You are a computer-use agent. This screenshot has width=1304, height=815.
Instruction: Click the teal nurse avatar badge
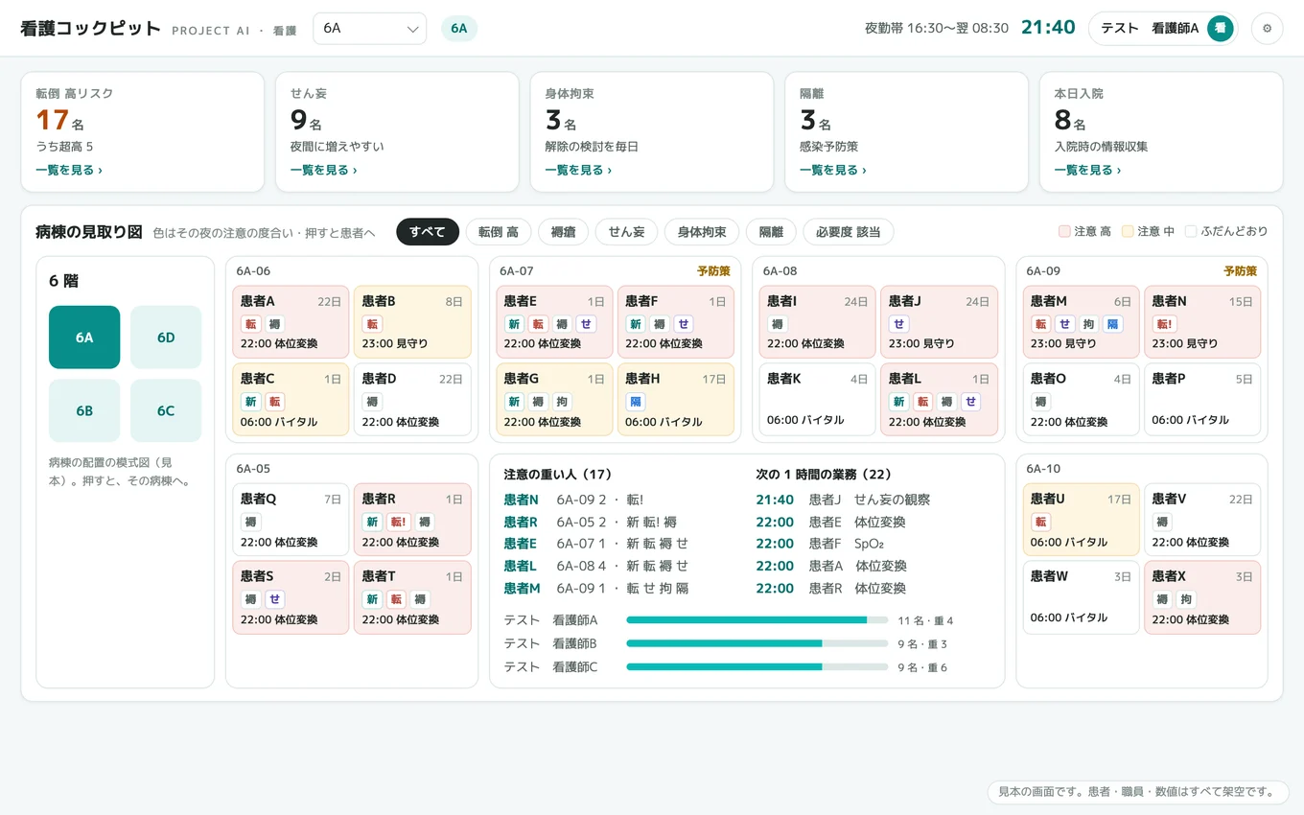click(x=1220, y=29)
